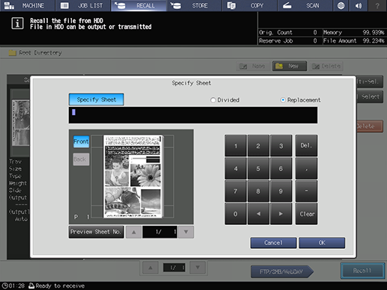Click the comma key on keypad
The image size is (387, 290).
pyautogui.click(x=306, y=169)
